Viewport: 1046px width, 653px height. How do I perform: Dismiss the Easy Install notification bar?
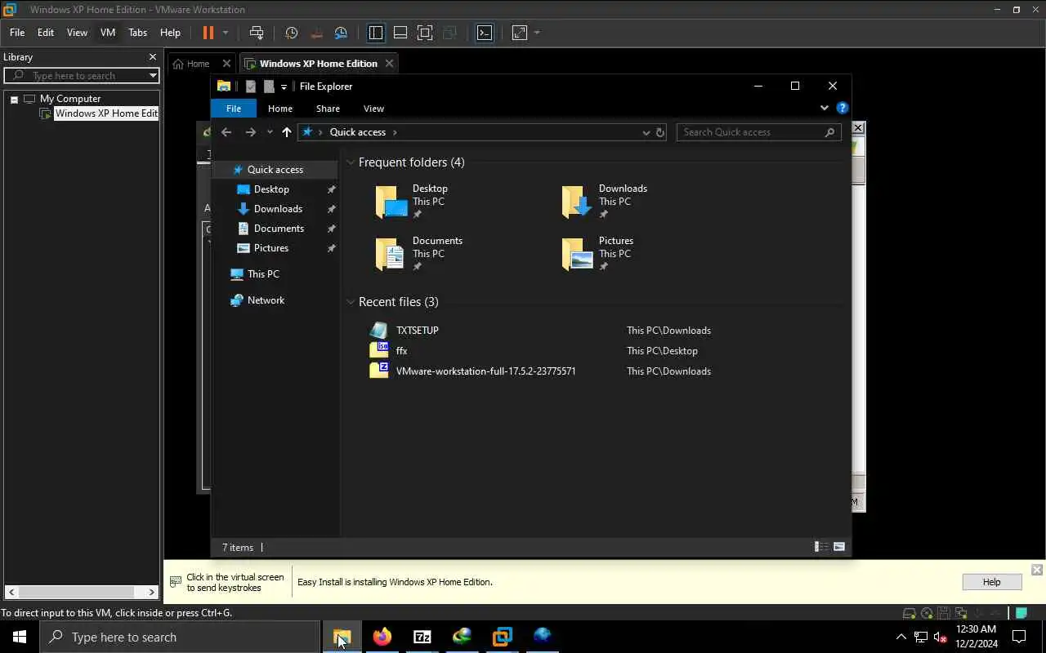pos(1037,570)
